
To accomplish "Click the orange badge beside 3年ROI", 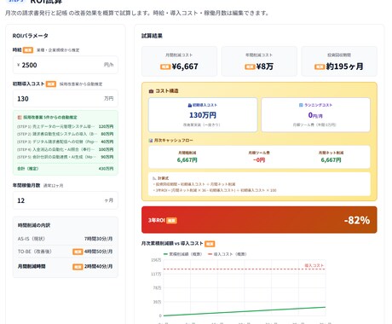I will click(x=171, y=221).
